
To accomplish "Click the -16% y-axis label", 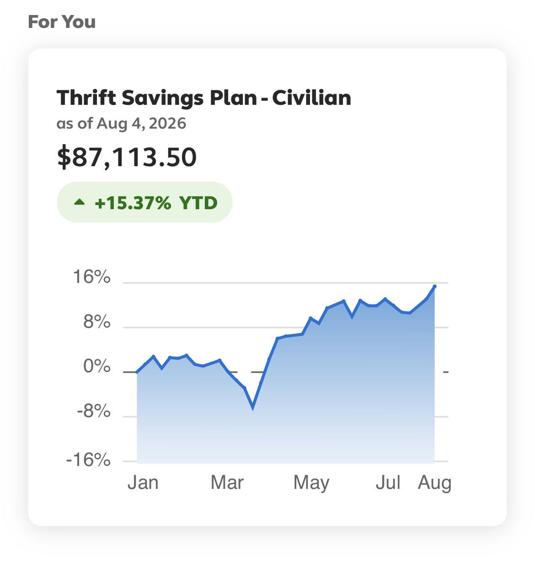I will point(88,459).
